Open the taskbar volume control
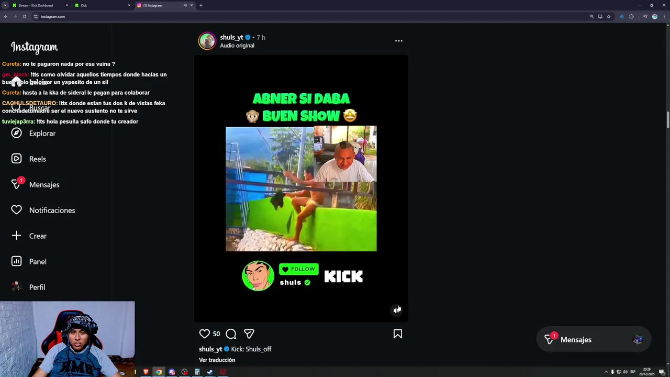The image size is (670, 377). tap(625, 372)
